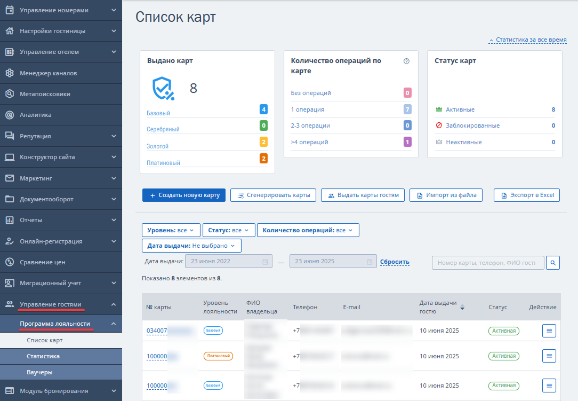
Task: Sort by guest issue date arrow
Action: tap(462, 307)
